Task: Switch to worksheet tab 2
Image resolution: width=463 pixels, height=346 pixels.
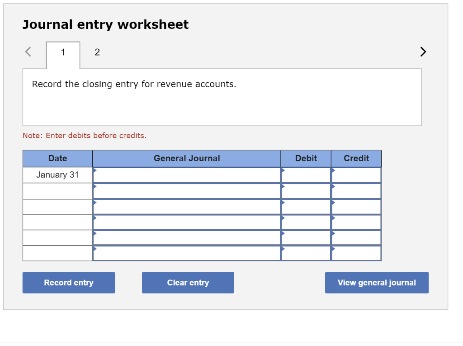Action: pos(97,52)
